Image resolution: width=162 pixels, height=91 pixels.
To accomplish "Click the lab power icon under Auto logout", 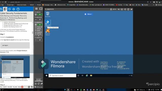I will pyautogui.click(x=36, y=84).
